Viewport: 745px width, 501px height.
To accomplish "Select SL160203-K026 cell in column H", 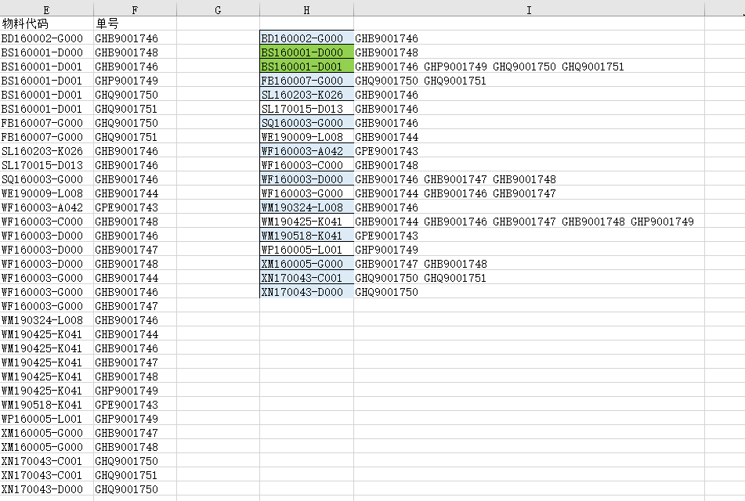I will 306,95.
